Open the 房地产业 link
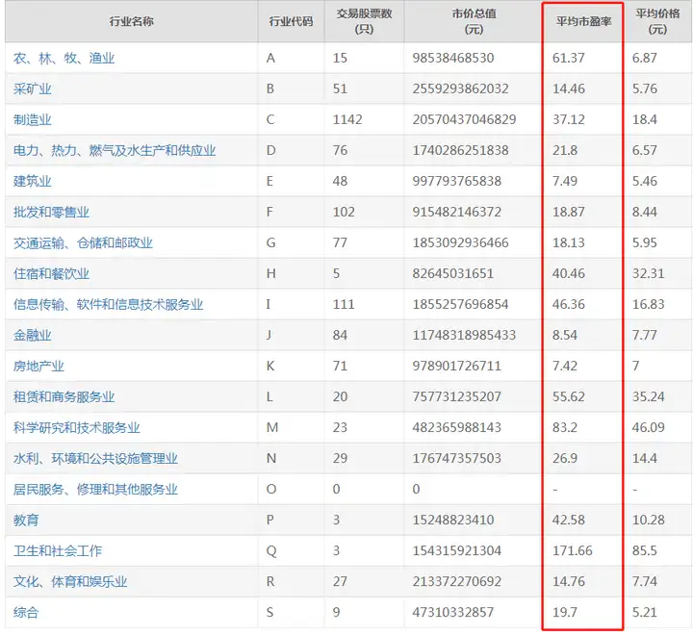 (38, 366)
